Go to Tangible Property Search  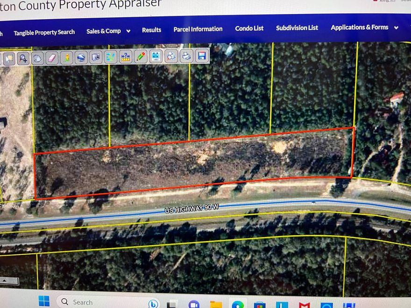[x=44, y=32]
